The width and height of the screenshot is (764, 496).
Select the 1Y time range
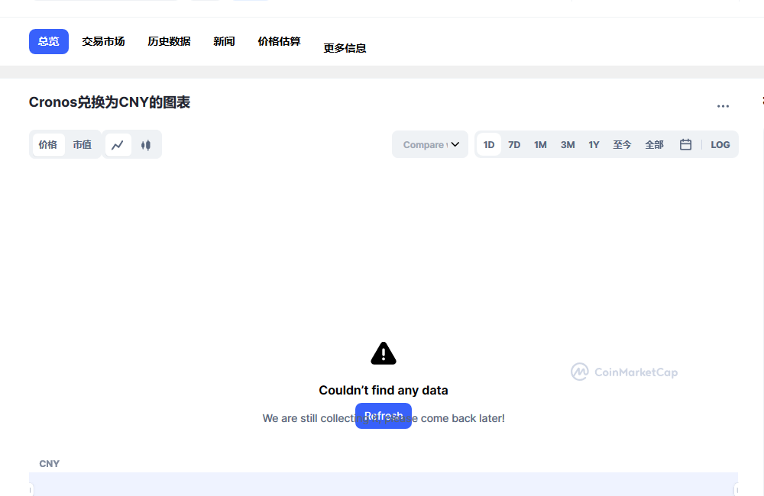tap(594, 144)
